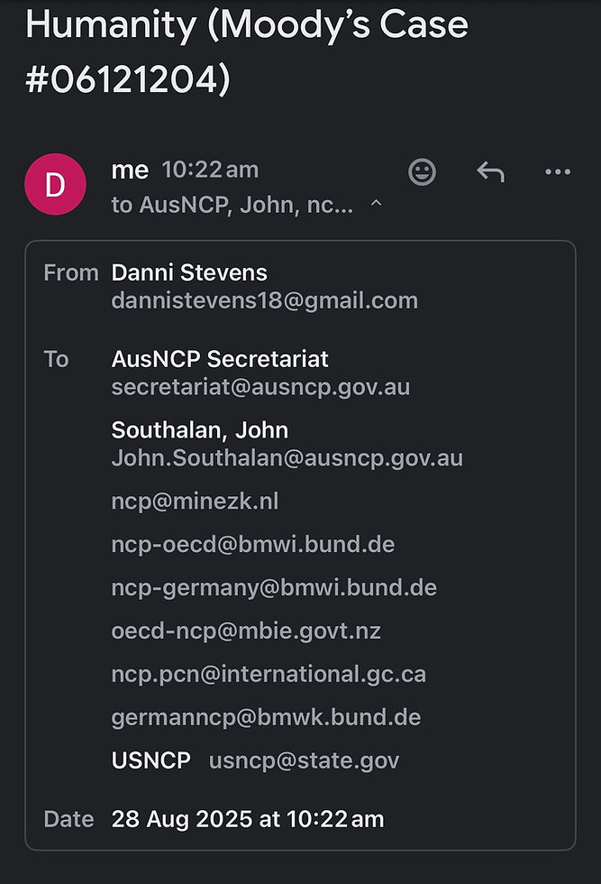Click germanncp@bmwk.bund.de recipient
This screenshot has height=884, width=601.
pyautogui.click(x=266, y=717)
